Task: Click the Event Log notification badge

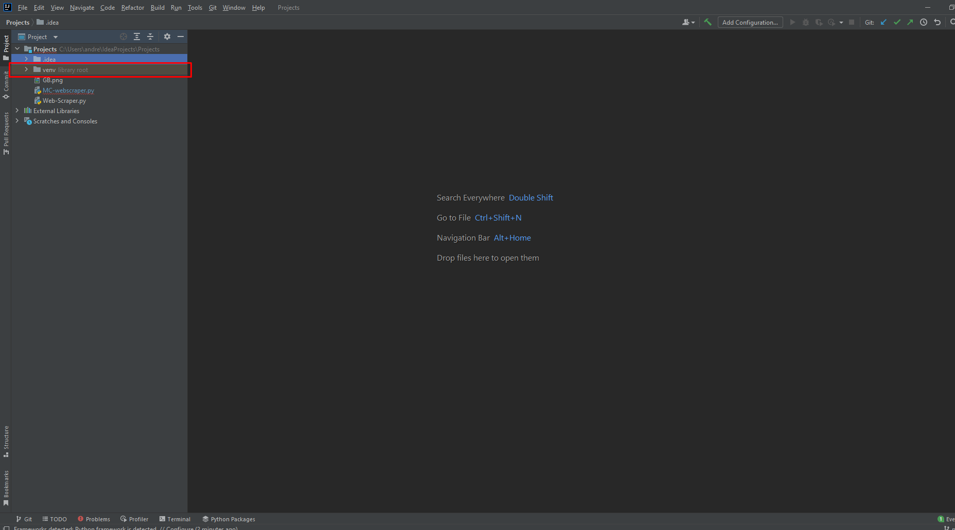Action: pyautogui.click(x=941, y=519)
